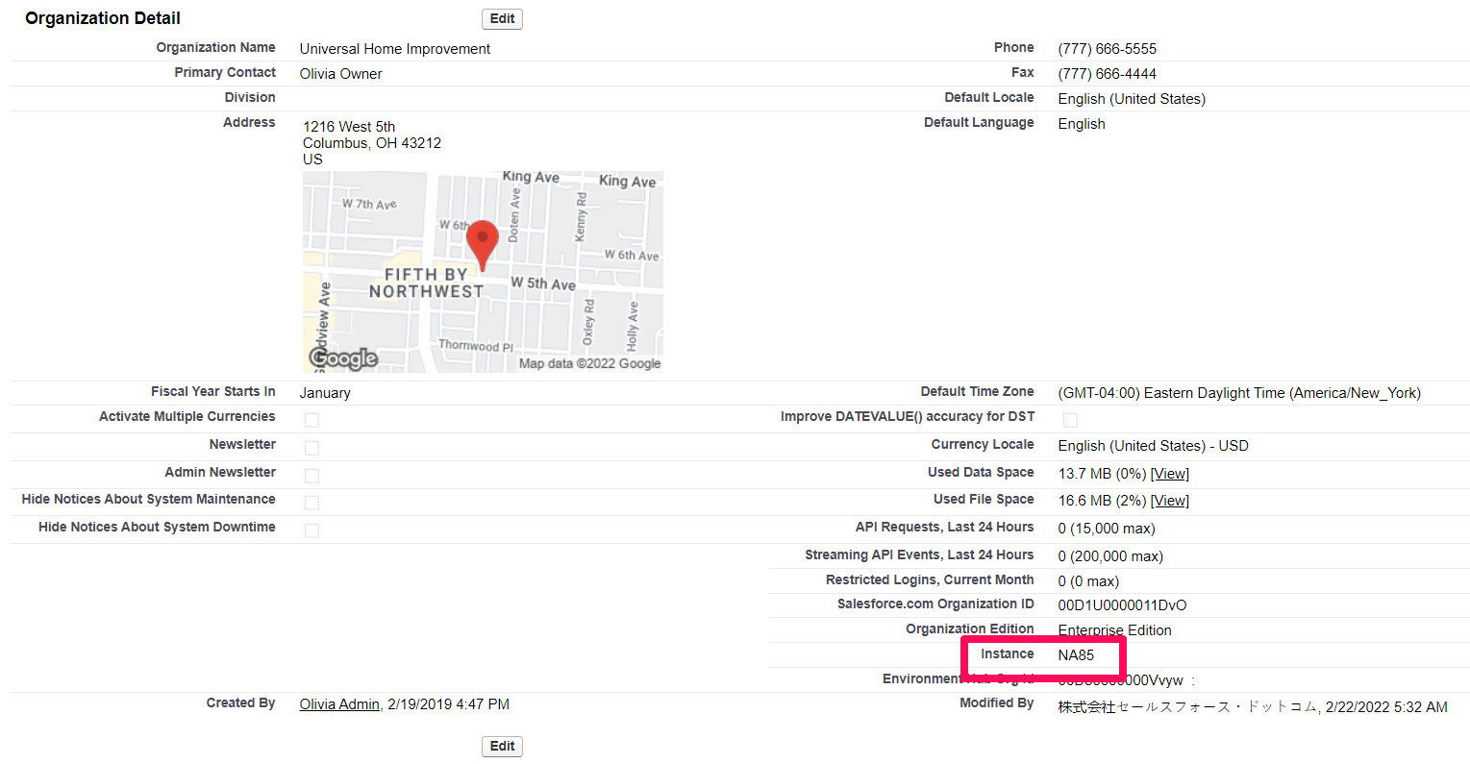Select the Enterprise Edition value
Screen dimensions: 1470x764
1114,630
